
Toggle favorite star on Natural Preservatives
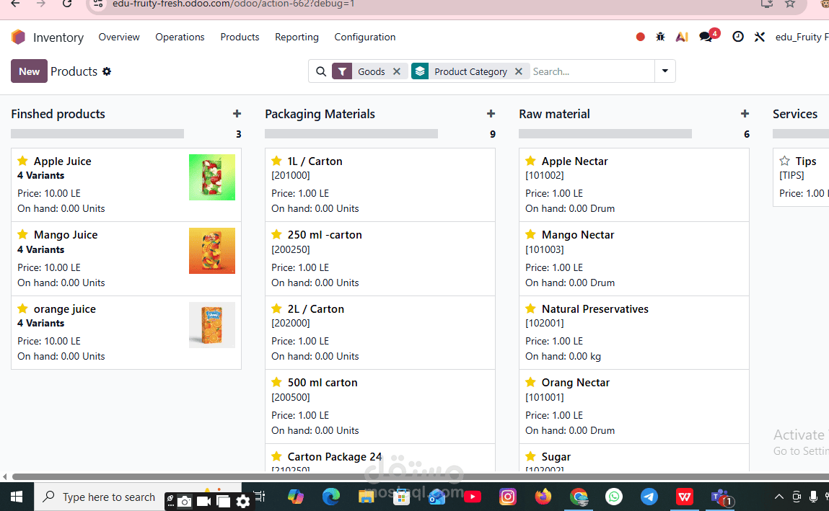click(531, 308)
